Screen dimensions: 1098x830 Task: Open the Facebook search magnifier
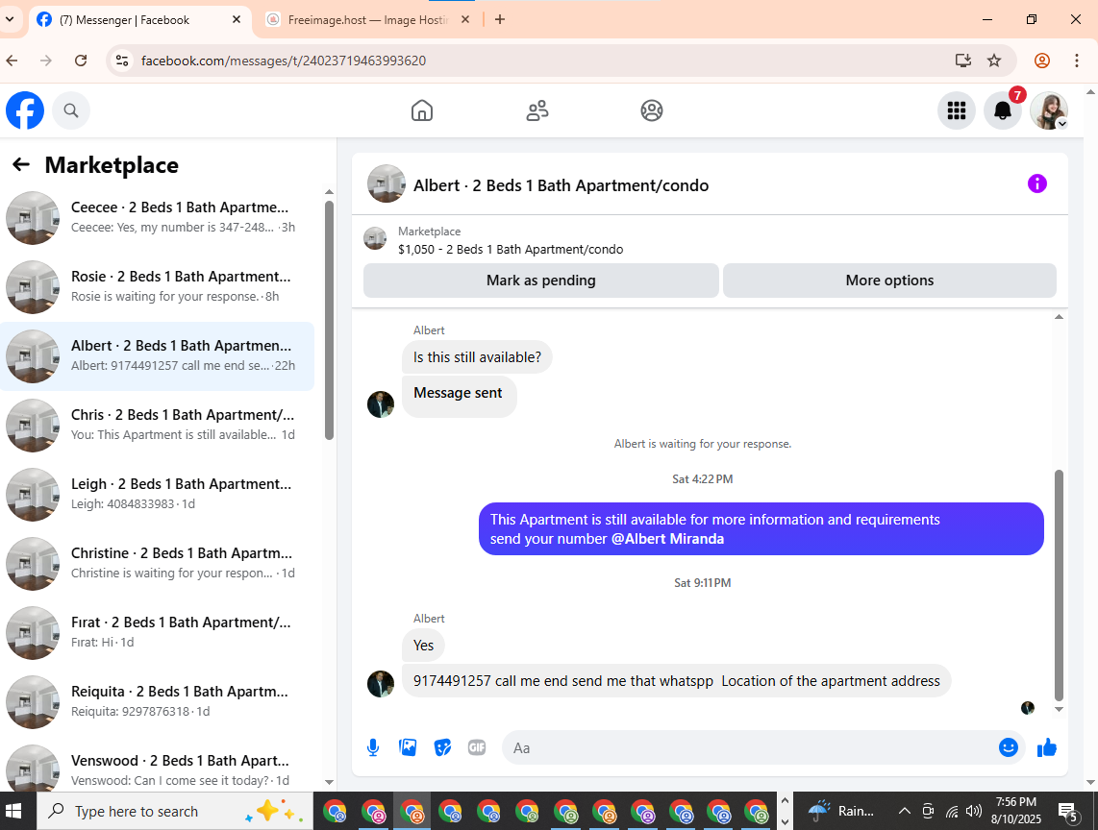tap(71, 110)
